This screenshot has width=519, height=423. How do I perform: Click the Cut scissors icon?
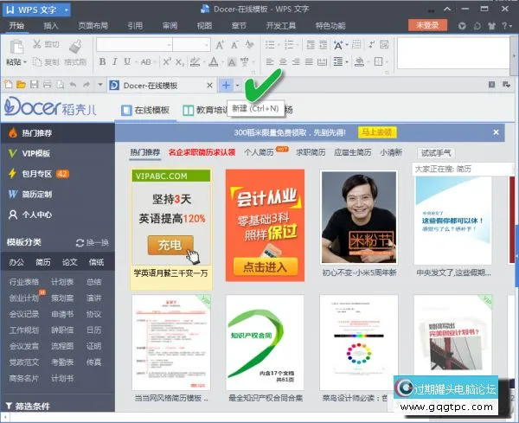tap(37, 44)
